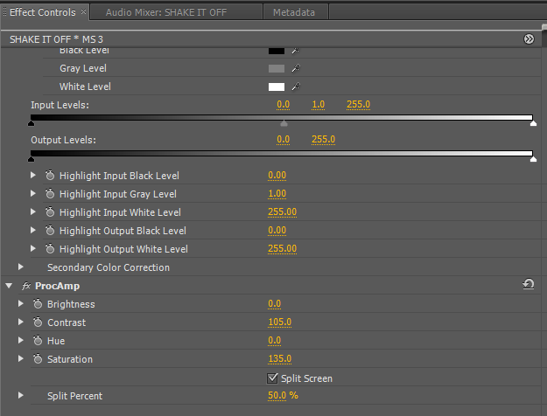This screenshot has width=547, height=416.
Task: Uncheck the Split Screen checkbox
Action: pyautogui.click(x=272, y=378)
